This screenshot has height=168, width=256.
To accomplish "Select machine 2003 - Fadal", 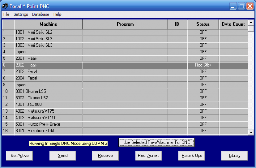I will pos(48,72).
